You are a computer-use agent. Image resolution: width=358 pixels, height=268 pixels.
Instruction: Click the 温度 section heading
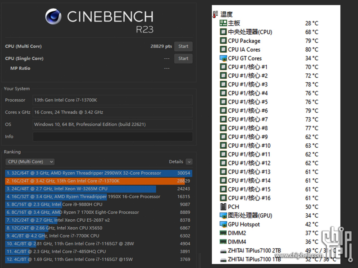(x=226, y=14)
